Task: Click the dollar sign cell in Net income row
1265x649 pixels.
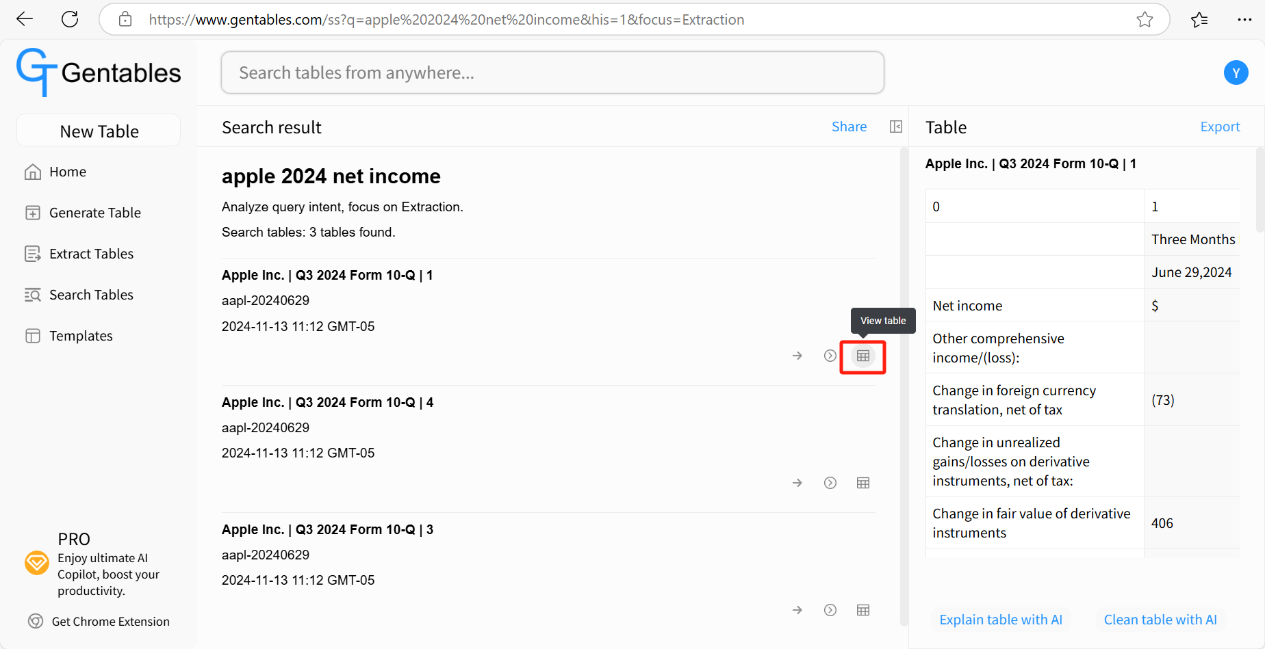Action: pos(1192,305)
